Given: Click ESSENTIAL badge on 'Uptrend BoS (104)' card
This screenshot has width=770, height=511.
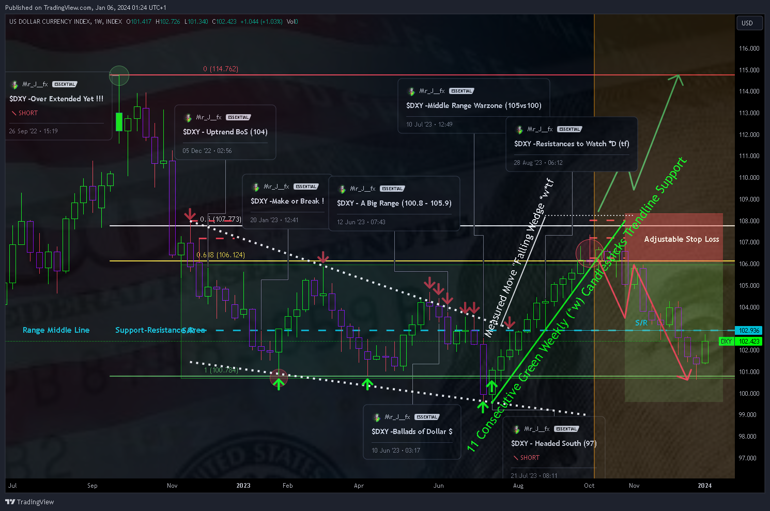Looking at the screenshot, I should tap(238, 117).
